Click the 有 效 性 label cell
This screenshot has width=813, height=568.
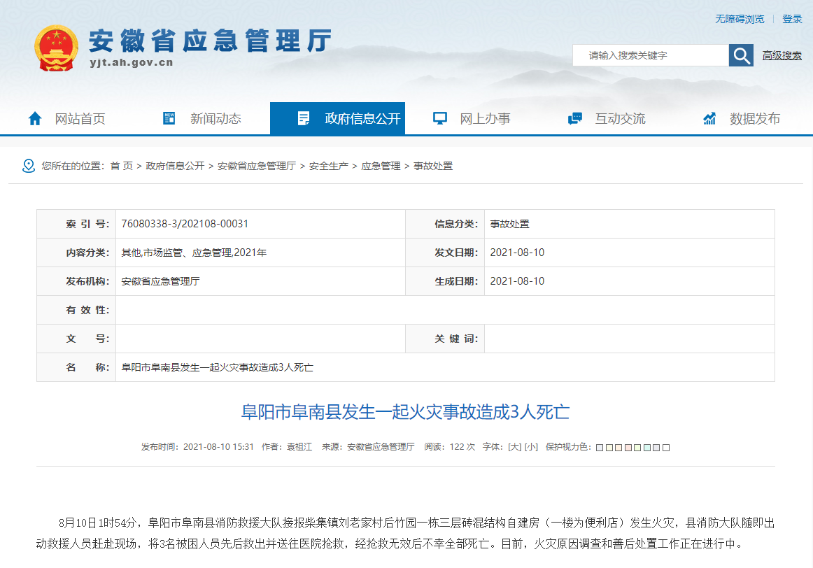coord(76,310)
